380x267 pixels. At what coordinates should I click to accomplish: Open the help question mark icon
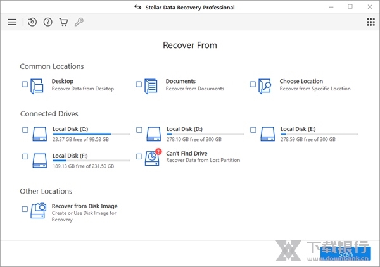47,22
